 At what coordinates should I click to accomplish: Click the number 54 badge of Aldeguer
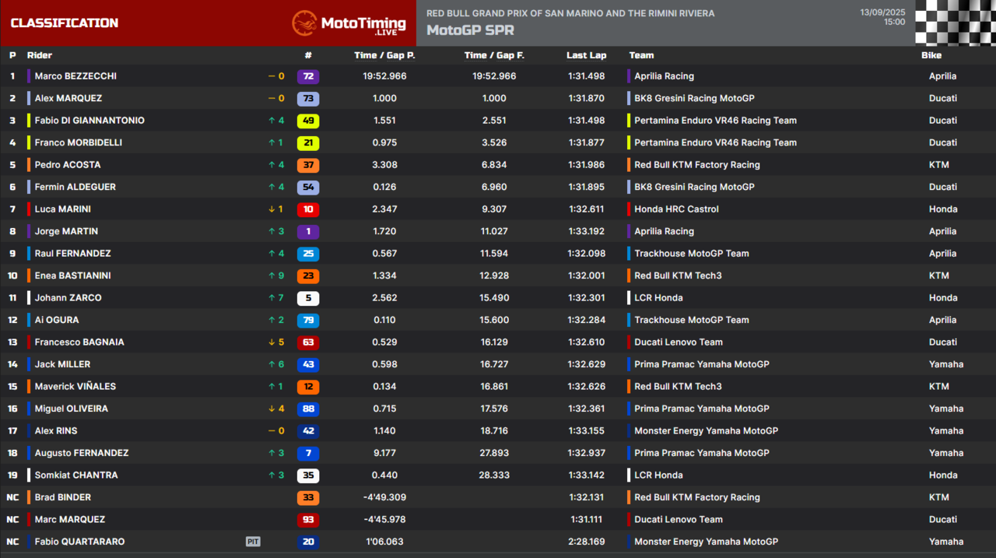tap(308, 188)
